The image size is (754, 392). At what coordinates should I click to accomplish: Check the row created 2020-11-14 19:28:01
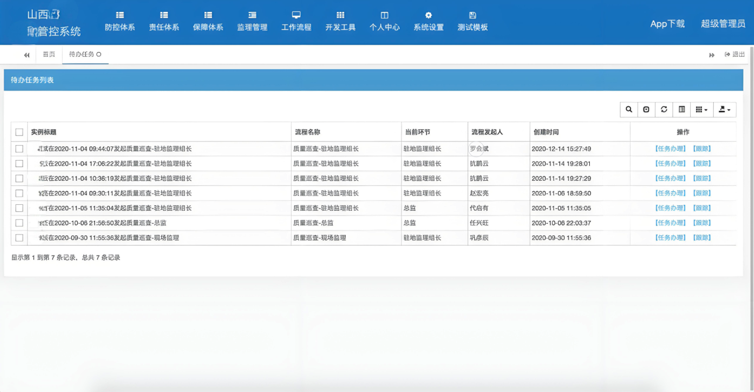point(19,164)
